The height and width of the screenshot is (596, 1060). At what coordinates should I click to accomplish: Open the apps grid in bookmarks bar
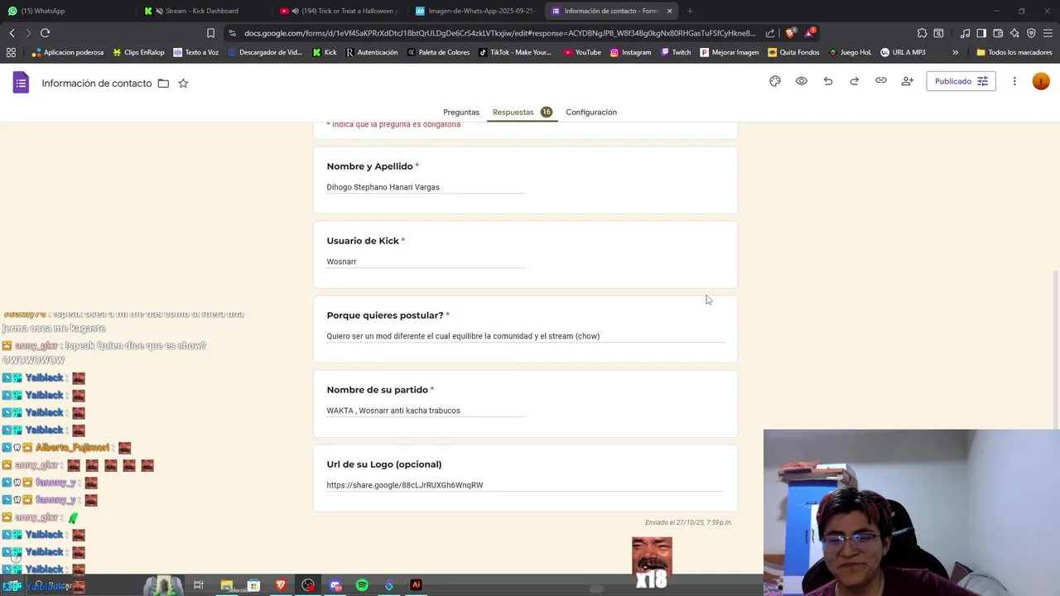(11, 52)
